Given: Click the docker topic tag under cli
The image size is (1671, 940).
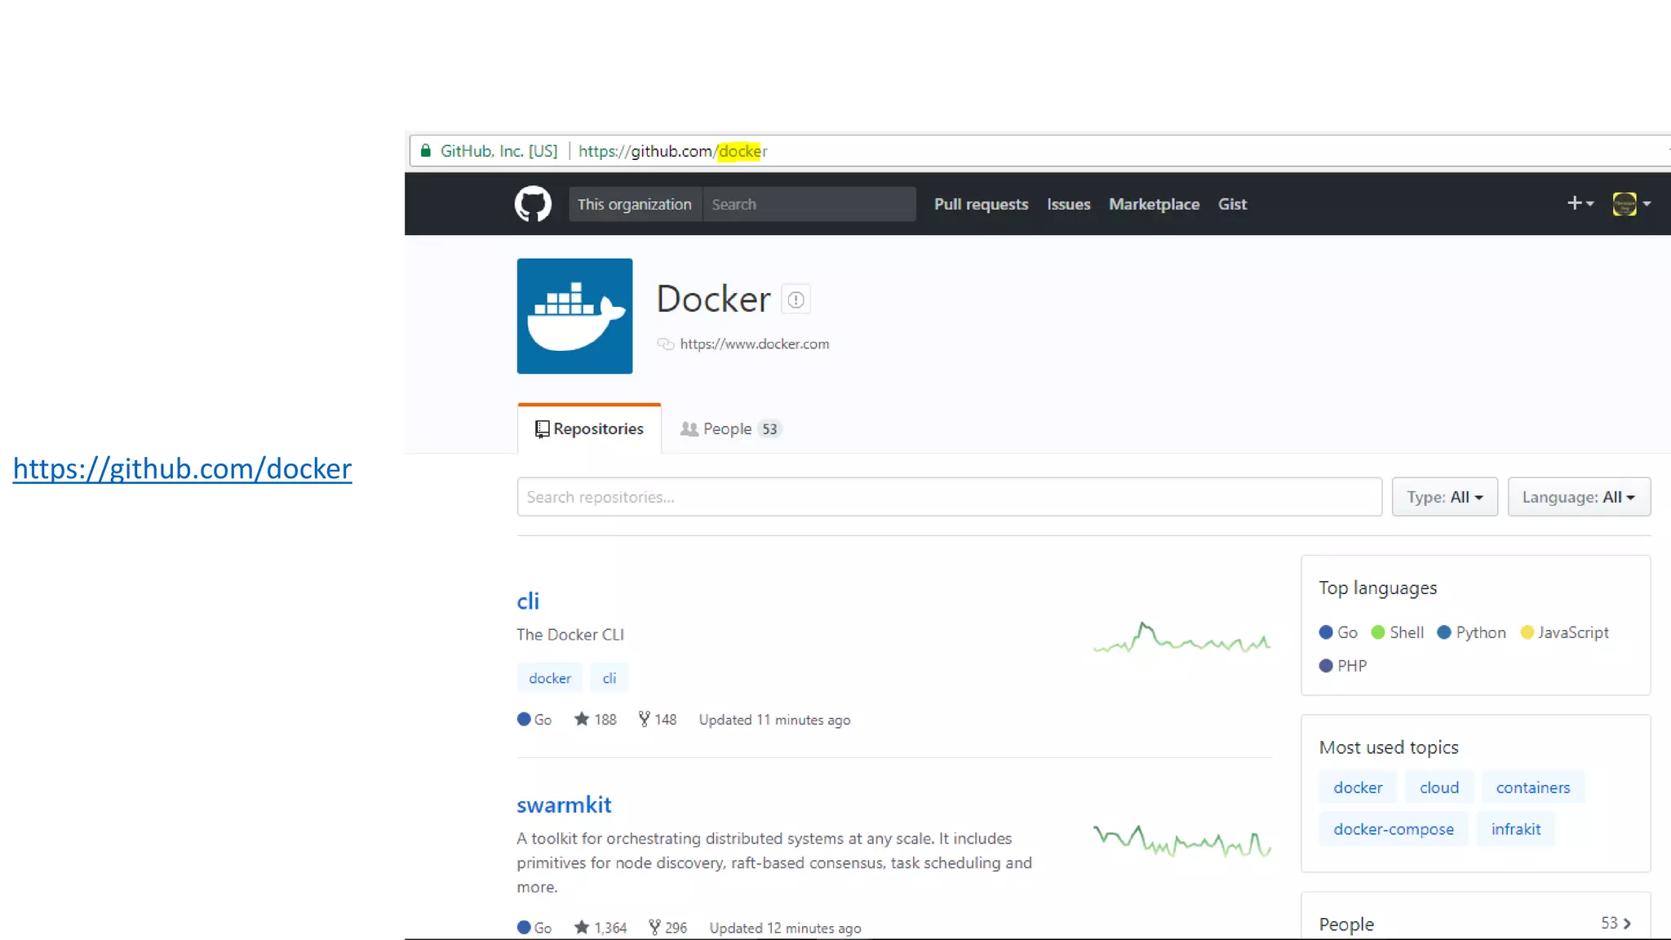Looking at the screenshot, I should (550, 678).
